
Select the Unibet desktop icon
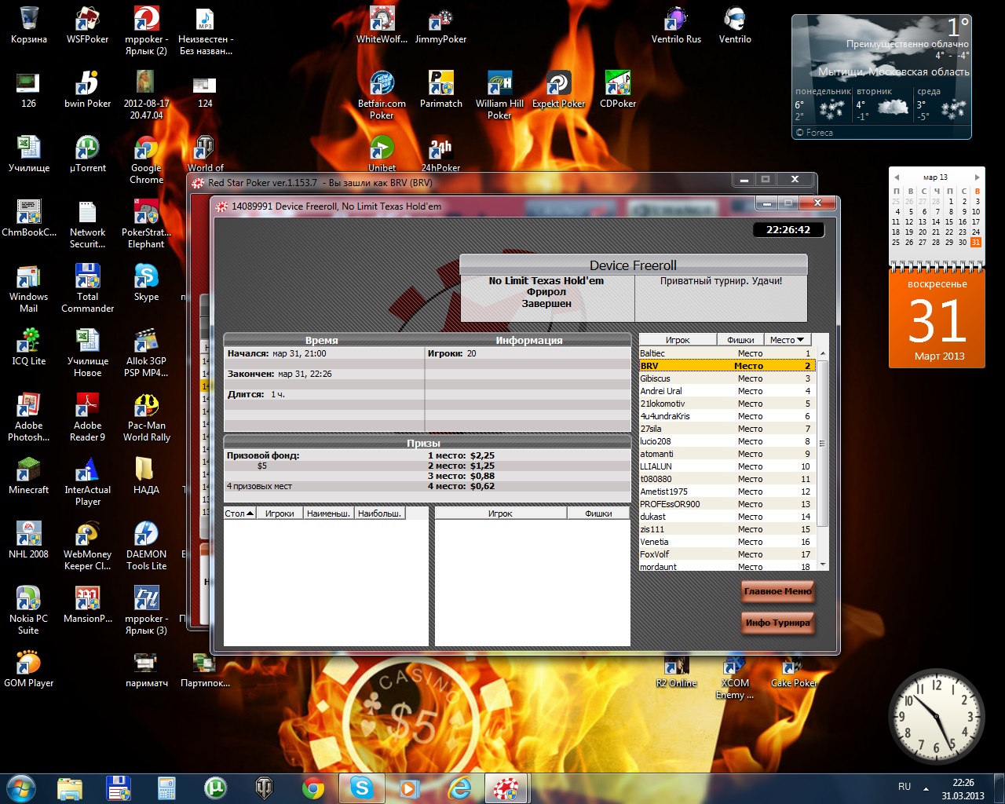382,154
